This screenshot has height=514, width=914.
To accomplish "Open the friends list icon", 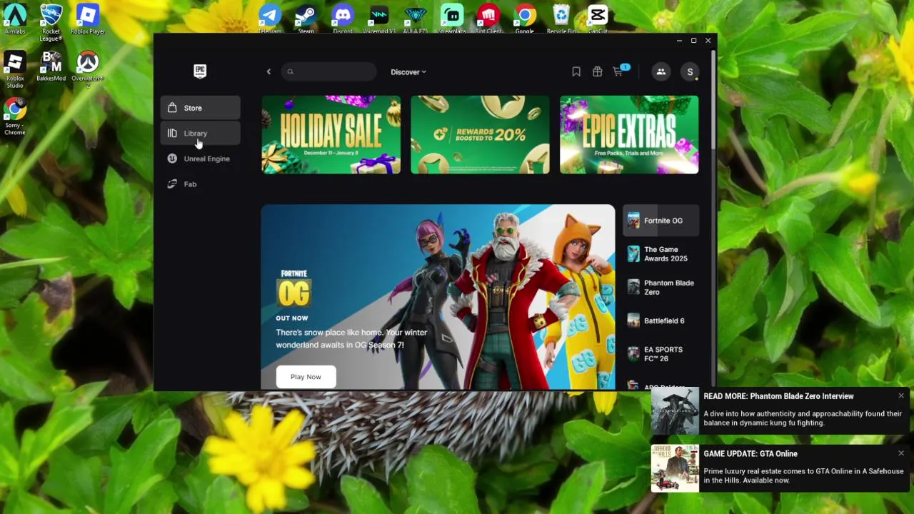I will tap(661, 71).
